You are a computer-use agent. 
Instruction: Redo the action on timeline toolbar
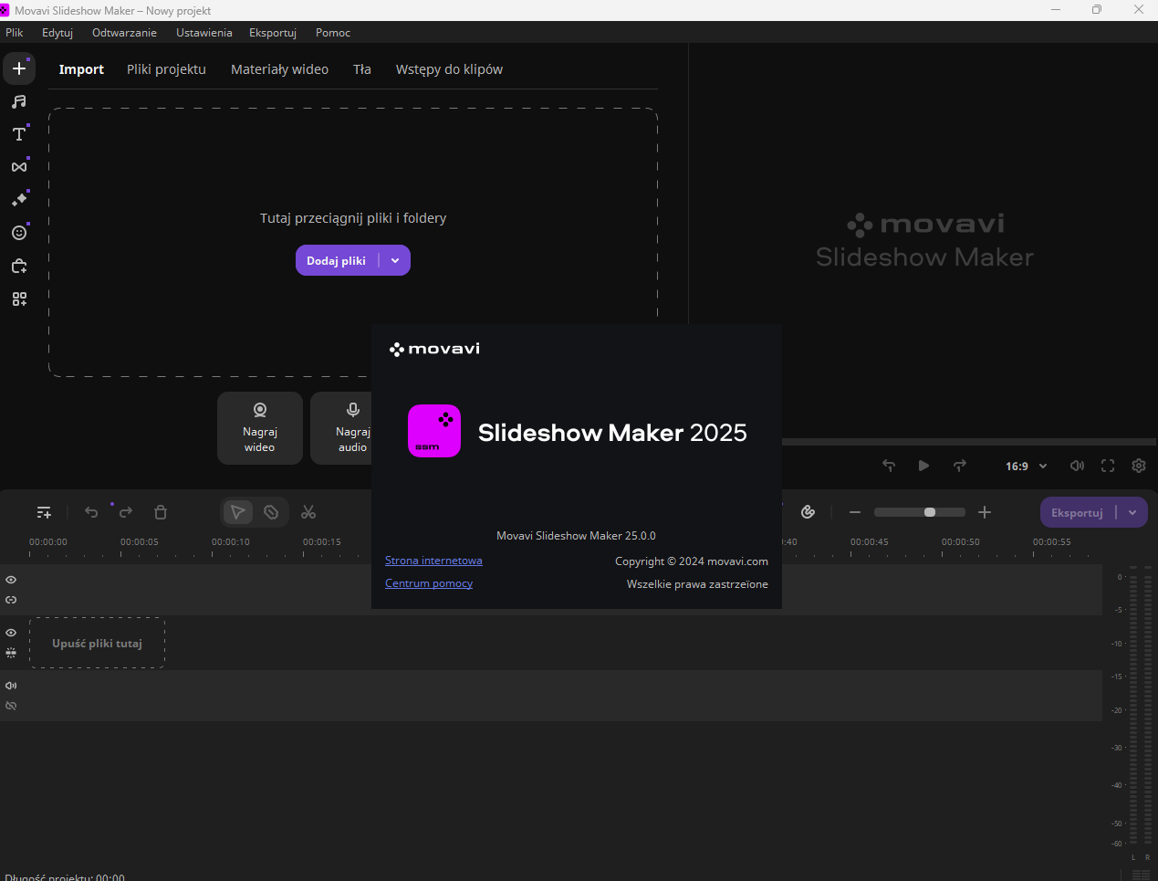(x=126, y=512)
